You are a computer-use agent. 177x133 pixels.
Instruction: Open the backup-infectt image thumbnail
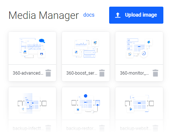point(32,103)
